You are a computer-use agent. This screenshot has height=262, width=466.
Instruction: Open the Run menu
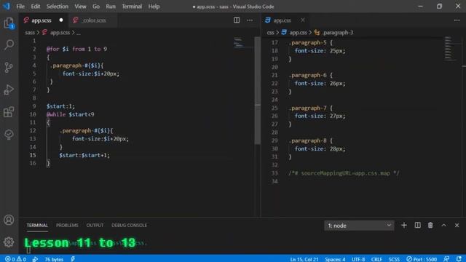(111, 7)
